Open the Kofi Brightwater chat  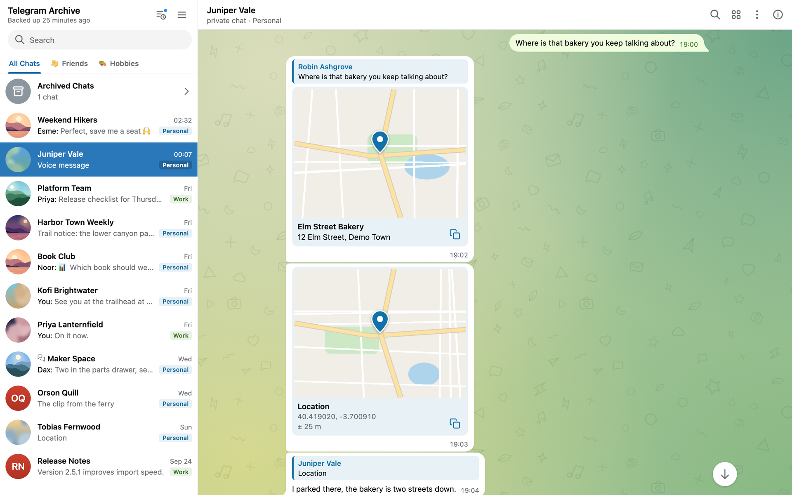point(99,296)
